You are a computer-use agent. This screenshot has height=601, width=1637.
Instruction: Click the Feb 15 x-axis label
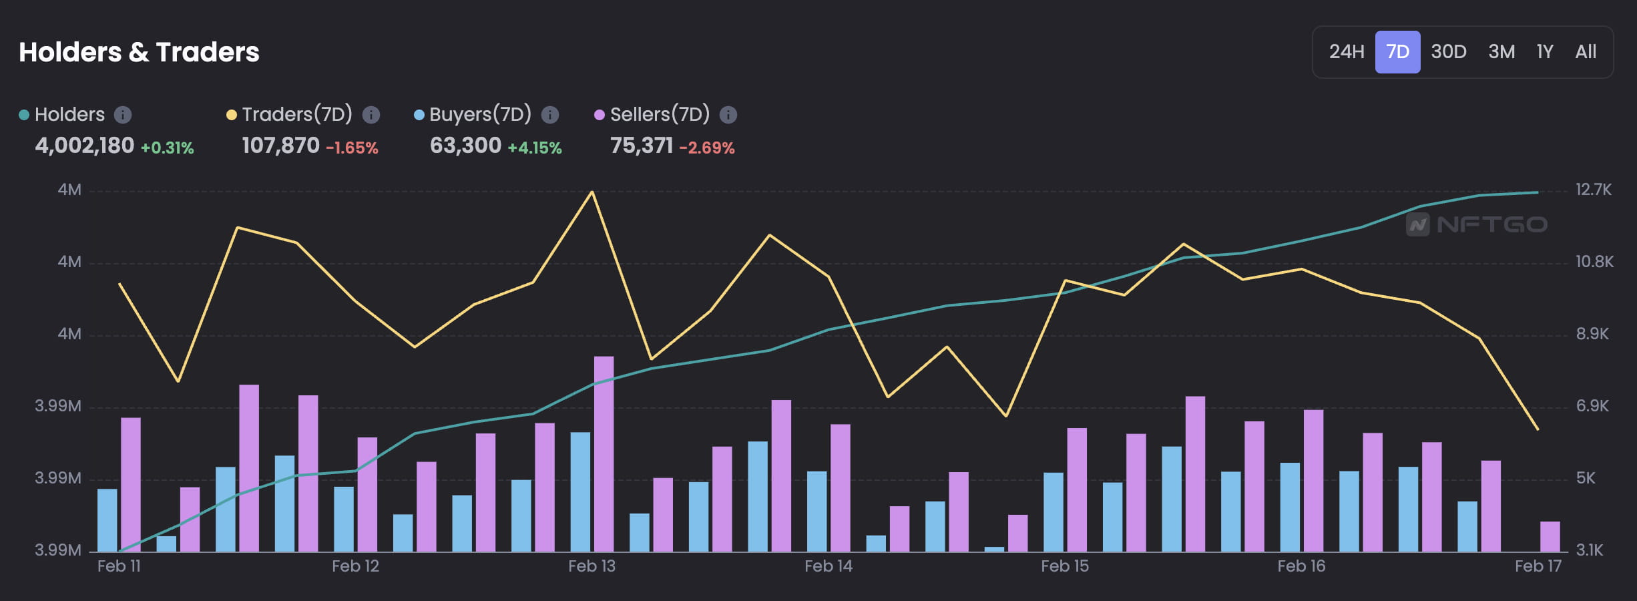1065,566
